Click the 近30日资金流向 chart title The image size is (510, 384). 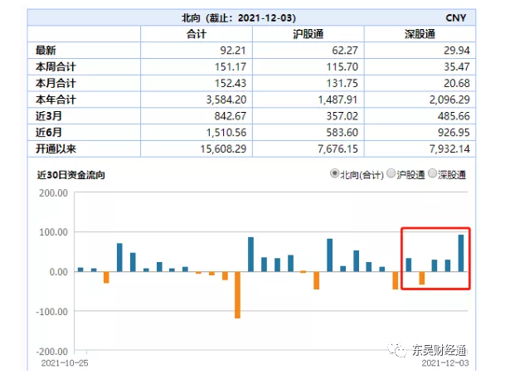click(71, 175)
